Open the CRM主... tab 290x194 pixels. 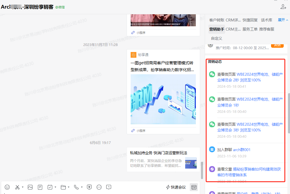233,29
